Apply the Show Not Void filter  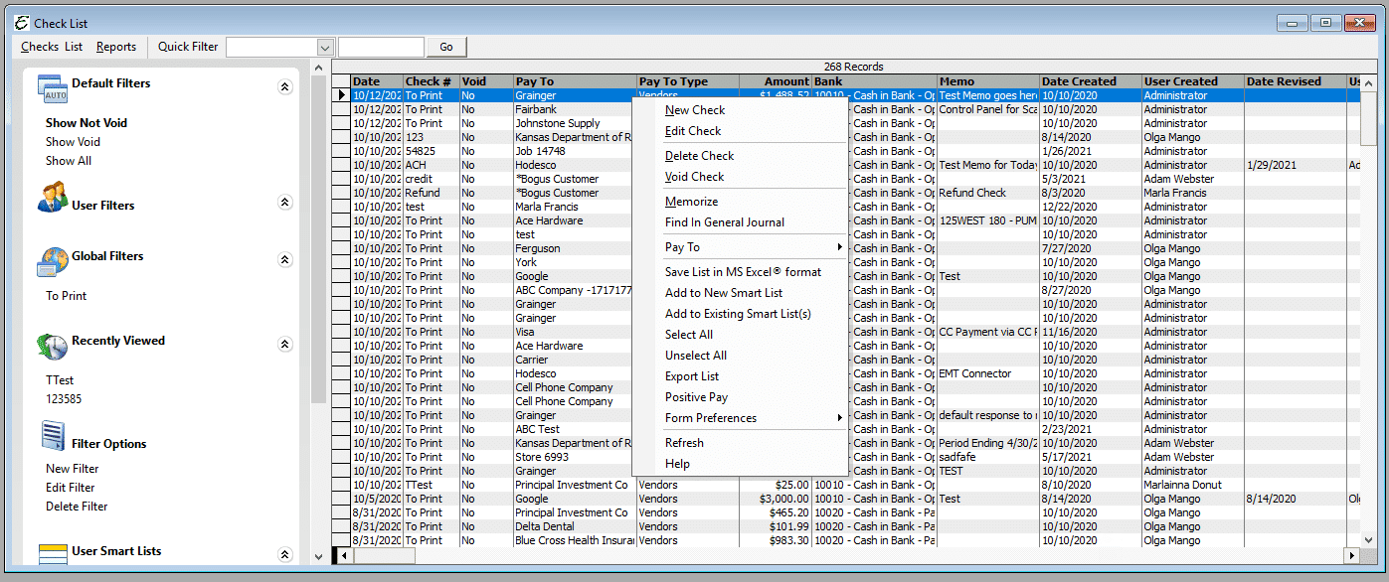pyautogui.click(x=87, y=123)
